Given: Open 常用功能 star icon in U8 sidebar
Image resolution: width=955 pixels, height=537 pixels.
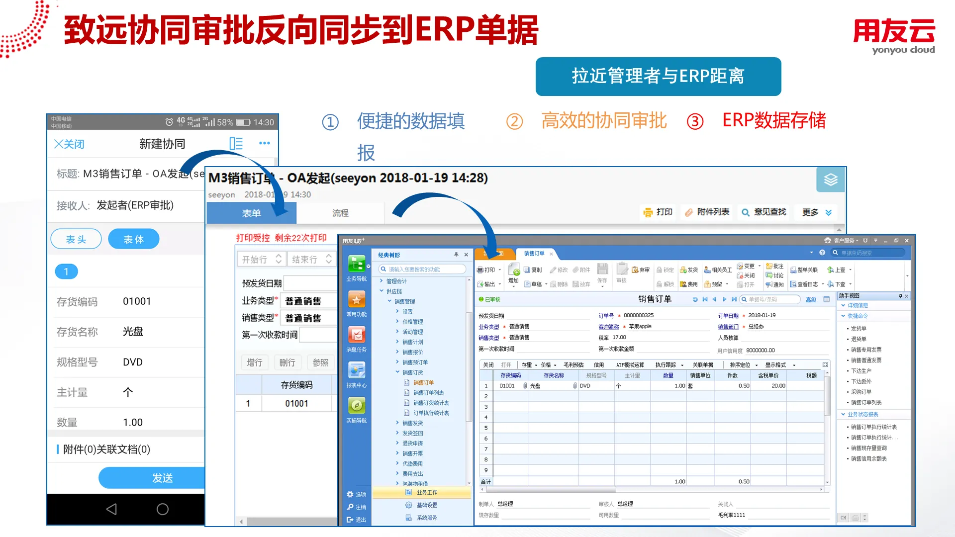Looking at the screenshot, I should click(x=357, y=300).
